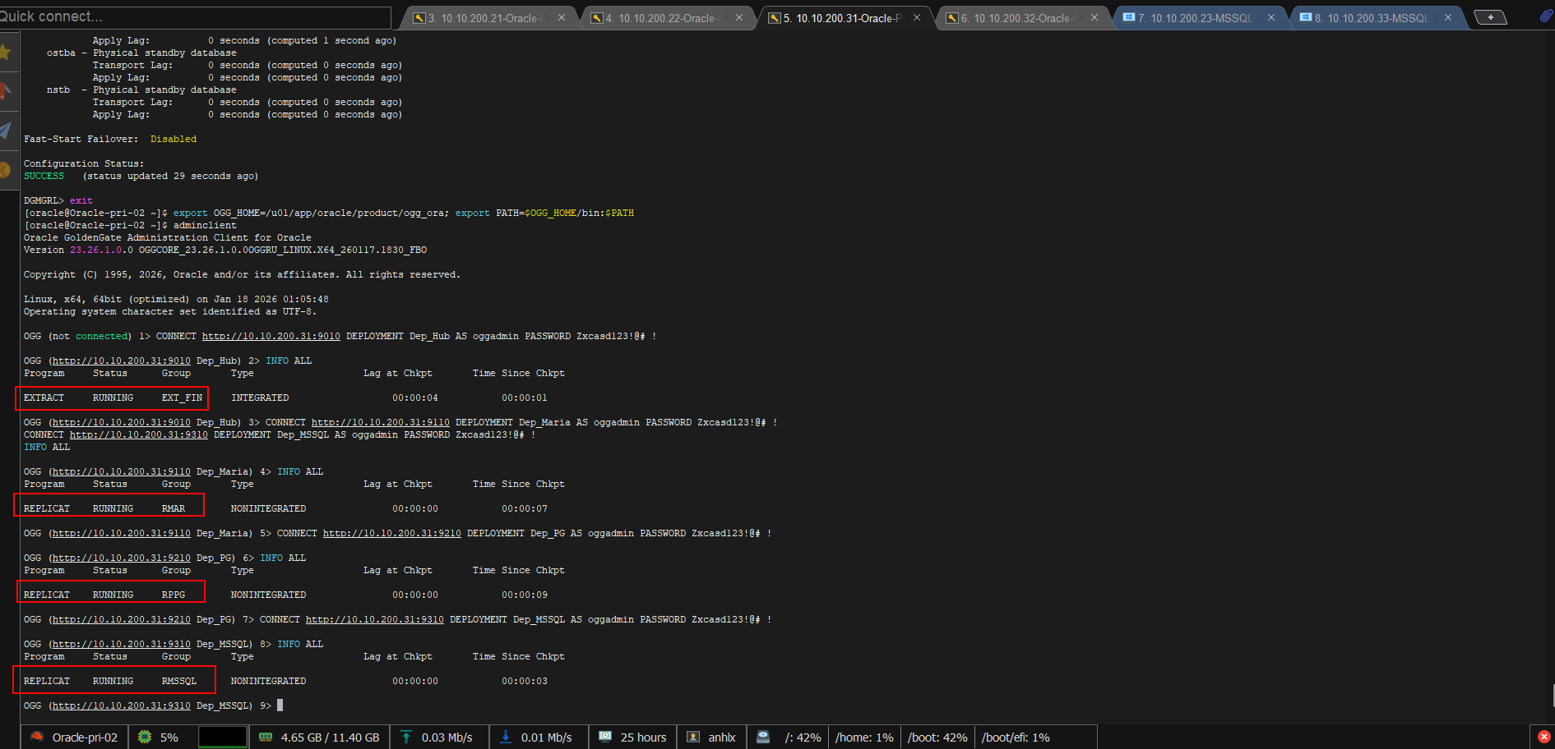Screen dimensions: 1555x749
Task: Click the download arrow icon beside 0.01 Mb/s
Action: click(x=506, y=737)
